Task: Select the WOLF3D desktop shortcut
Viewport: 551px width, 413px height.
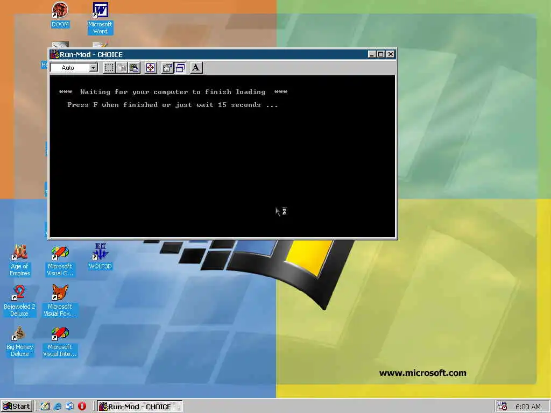Action: [x=100, y=257]
